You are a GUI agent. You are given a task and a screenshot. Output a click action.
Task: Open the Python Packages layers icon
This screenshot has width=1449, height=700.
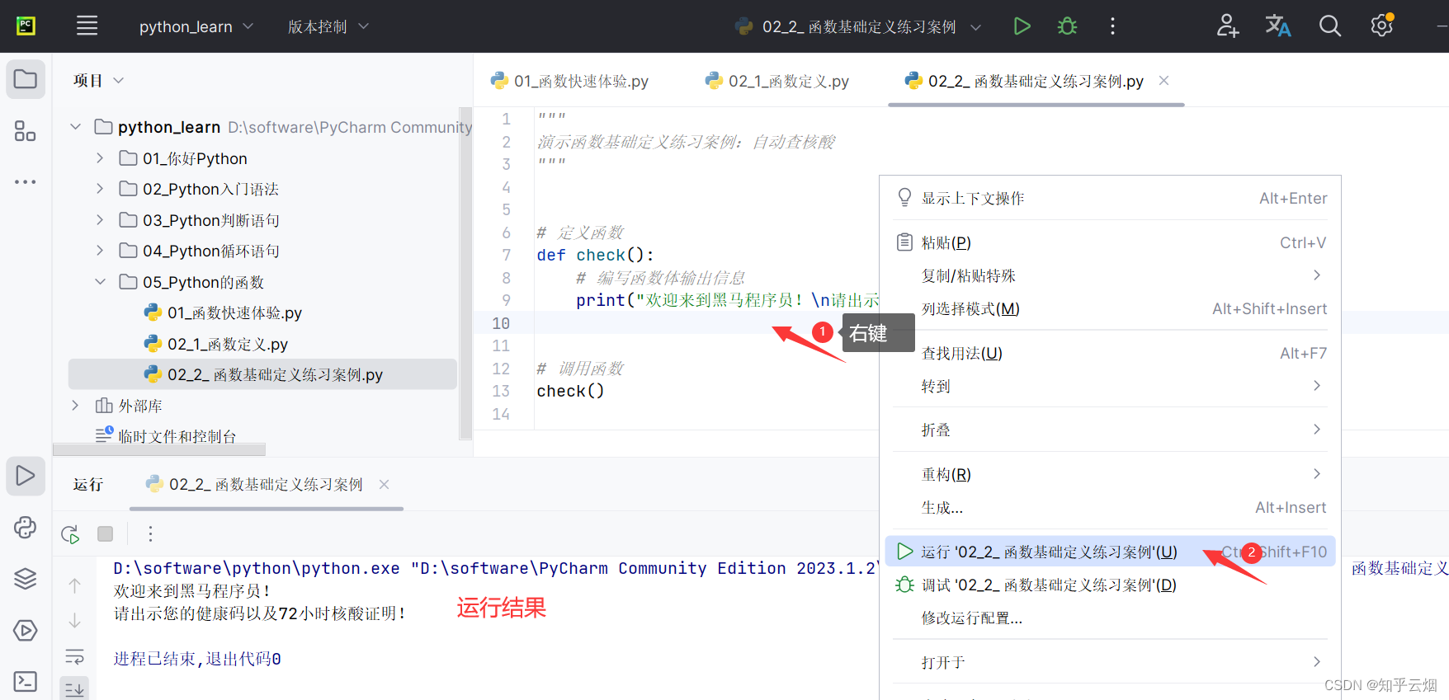26,579
